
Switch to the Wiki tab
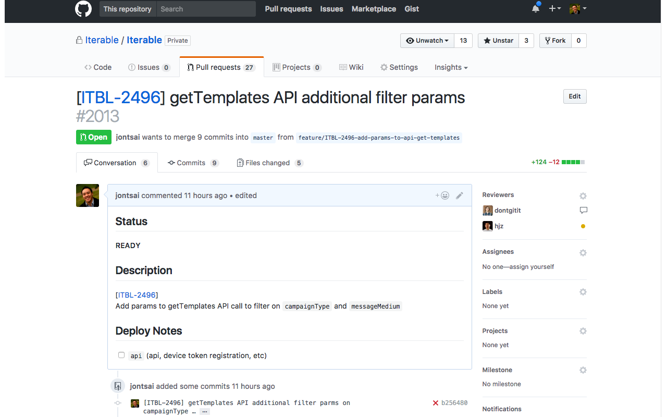pos(351,67)
